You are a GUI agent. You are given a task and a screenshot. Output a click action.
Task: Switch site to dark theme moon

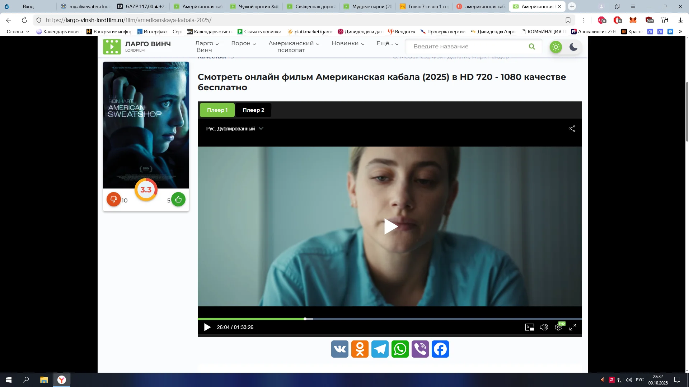pyautogui.click(x=573, y=47)
